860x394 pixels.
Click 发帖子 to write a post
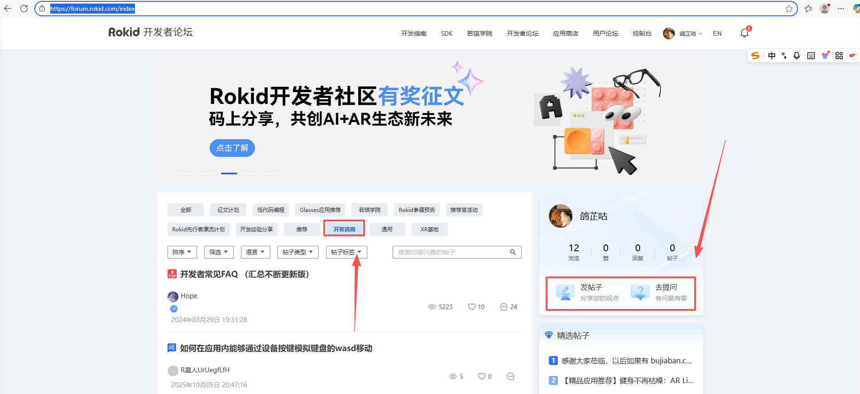point(587,292)
